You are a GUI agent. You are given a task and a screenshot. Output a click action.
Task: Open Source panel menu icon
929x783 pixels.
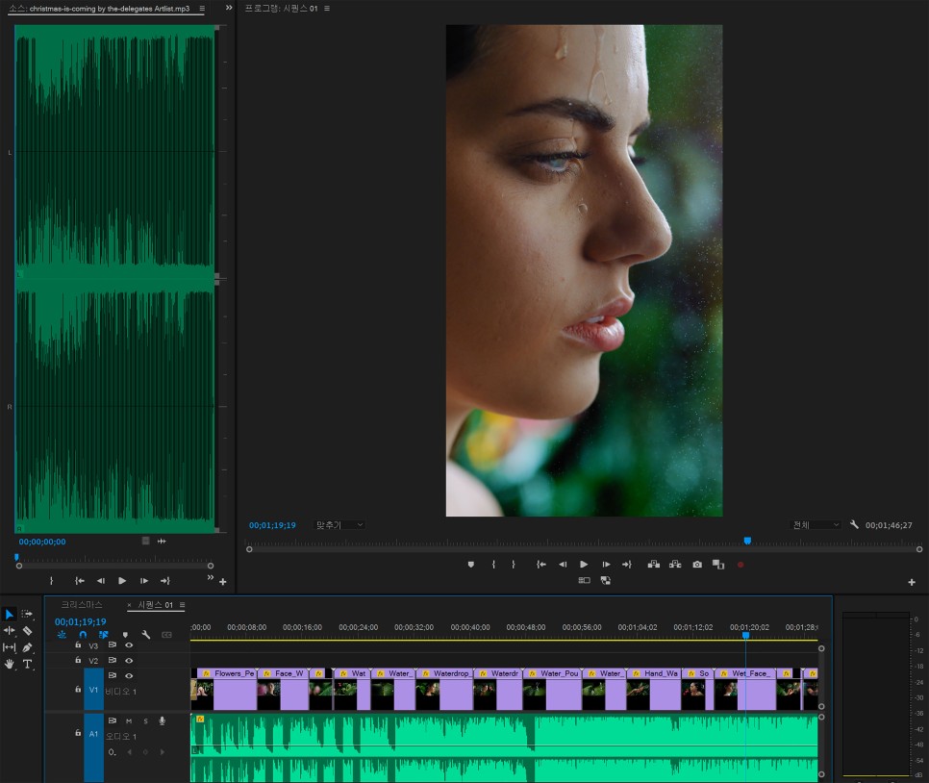202,9
